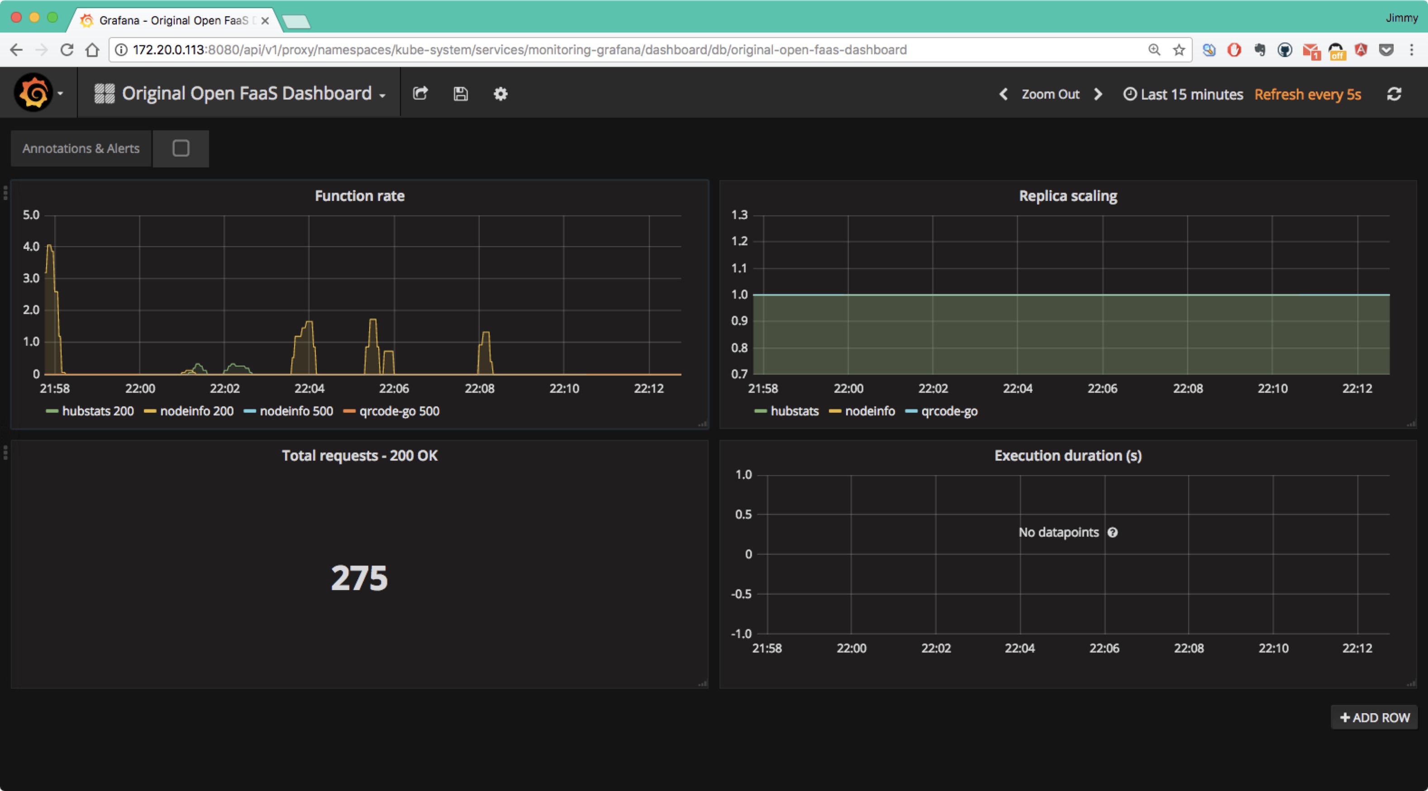Toggle the Annotations & Alerts checkbox
This screenshot has width=1428, height=791.
181,148
